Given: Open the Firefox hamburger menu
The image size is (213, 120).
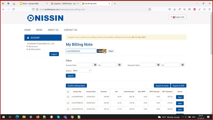Looking at the screenshot, I should tap(209, 9).
